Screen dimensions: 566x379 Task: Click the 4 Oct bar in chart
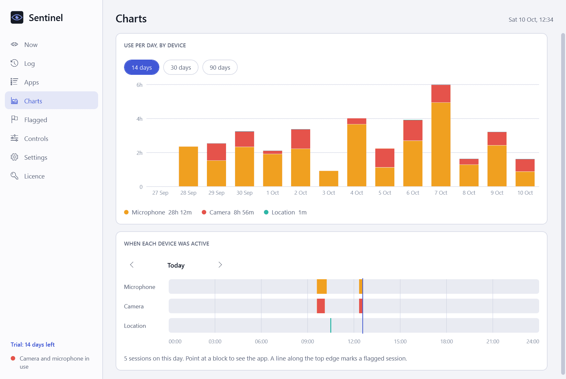click(x=357, y=152)
